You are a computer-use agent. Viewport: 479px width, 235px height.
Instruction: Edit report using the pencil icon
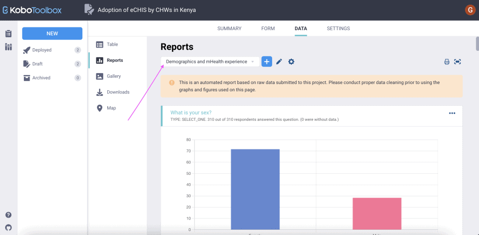(279, 62)
